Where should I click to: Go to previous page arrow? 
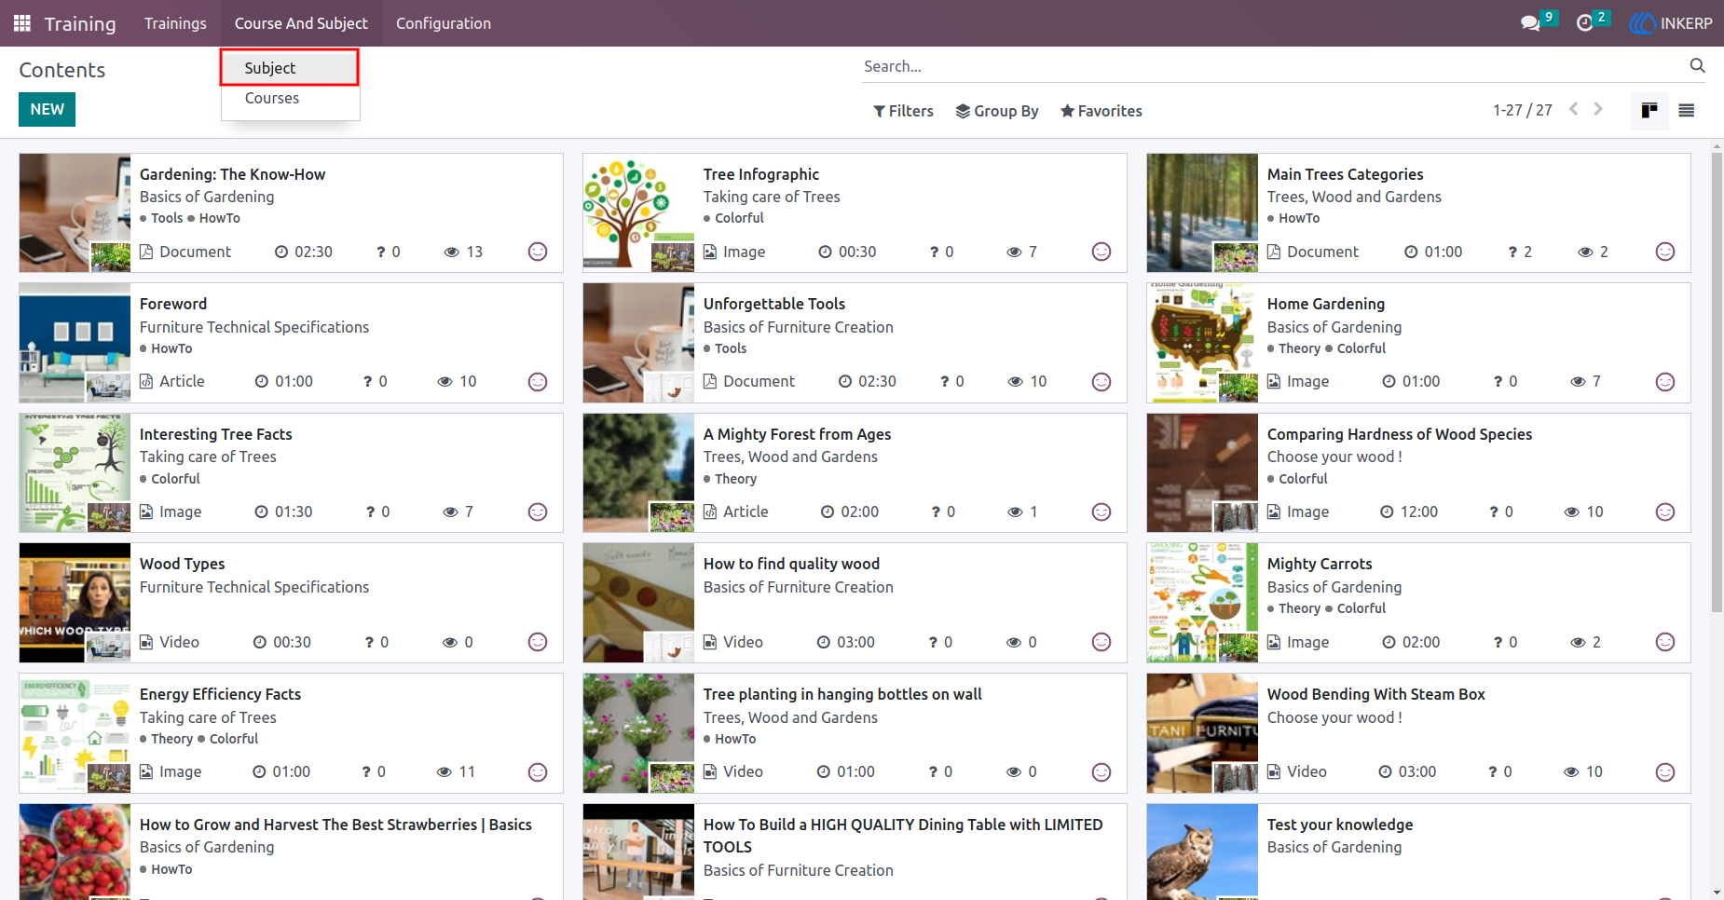point(1574,109)
